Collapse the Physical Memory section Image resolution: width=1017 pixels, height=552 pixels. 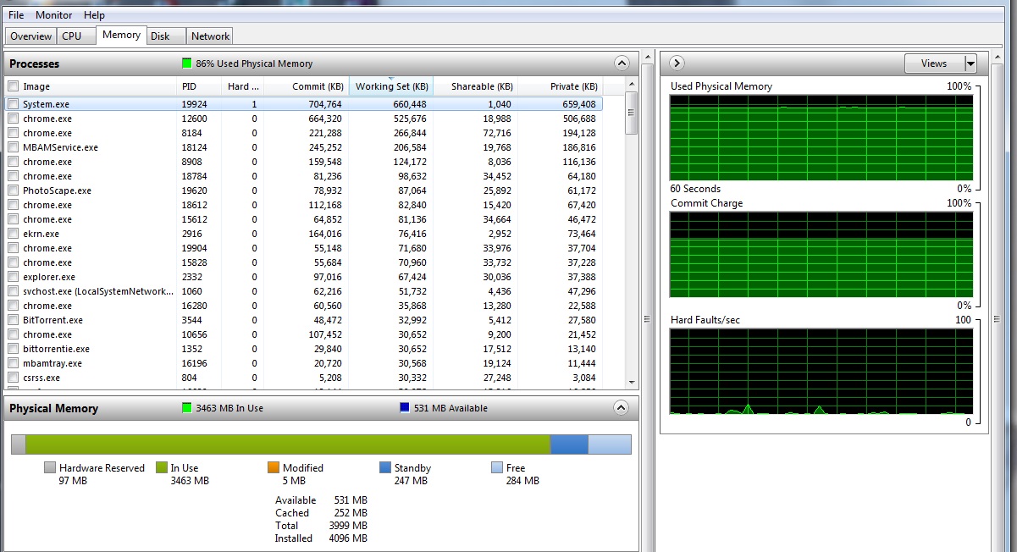622,408
